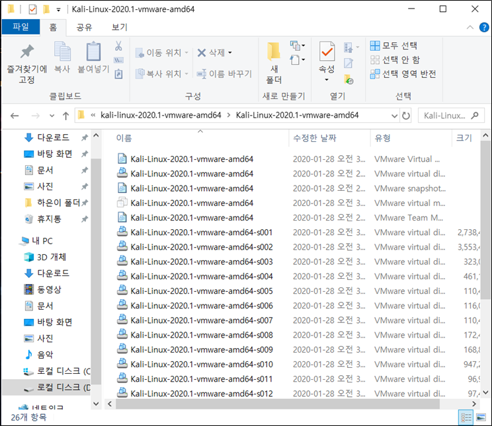This screenshot has width=492, height=426.
Task: Select 로컬 디스크 (C in sidebar
Action: click(58, 371)
